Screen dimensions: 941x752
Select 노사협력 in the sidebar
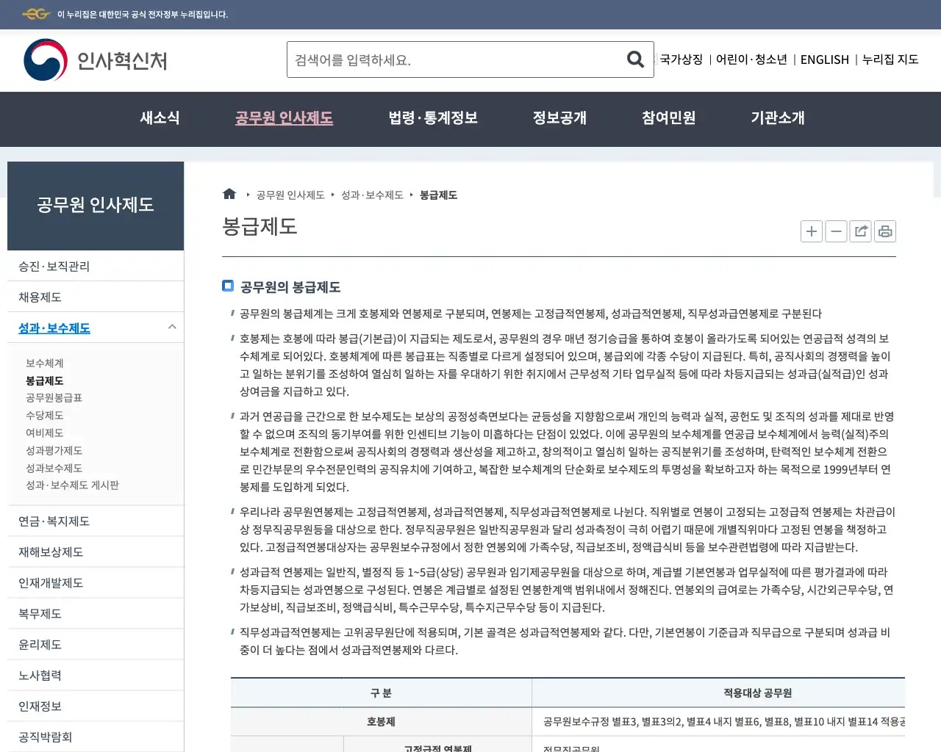tap(96, 675)
